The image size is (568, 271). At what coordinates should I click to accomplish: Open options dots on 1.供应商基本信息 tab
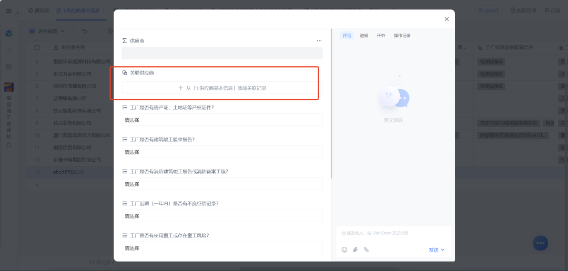pyautogui.click(x=104, y=11)
